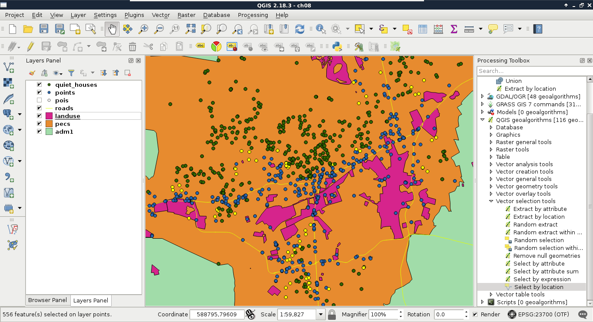Click the Save Project floppy icon
This screenshot has width=593, height=322.
(44, 29)
